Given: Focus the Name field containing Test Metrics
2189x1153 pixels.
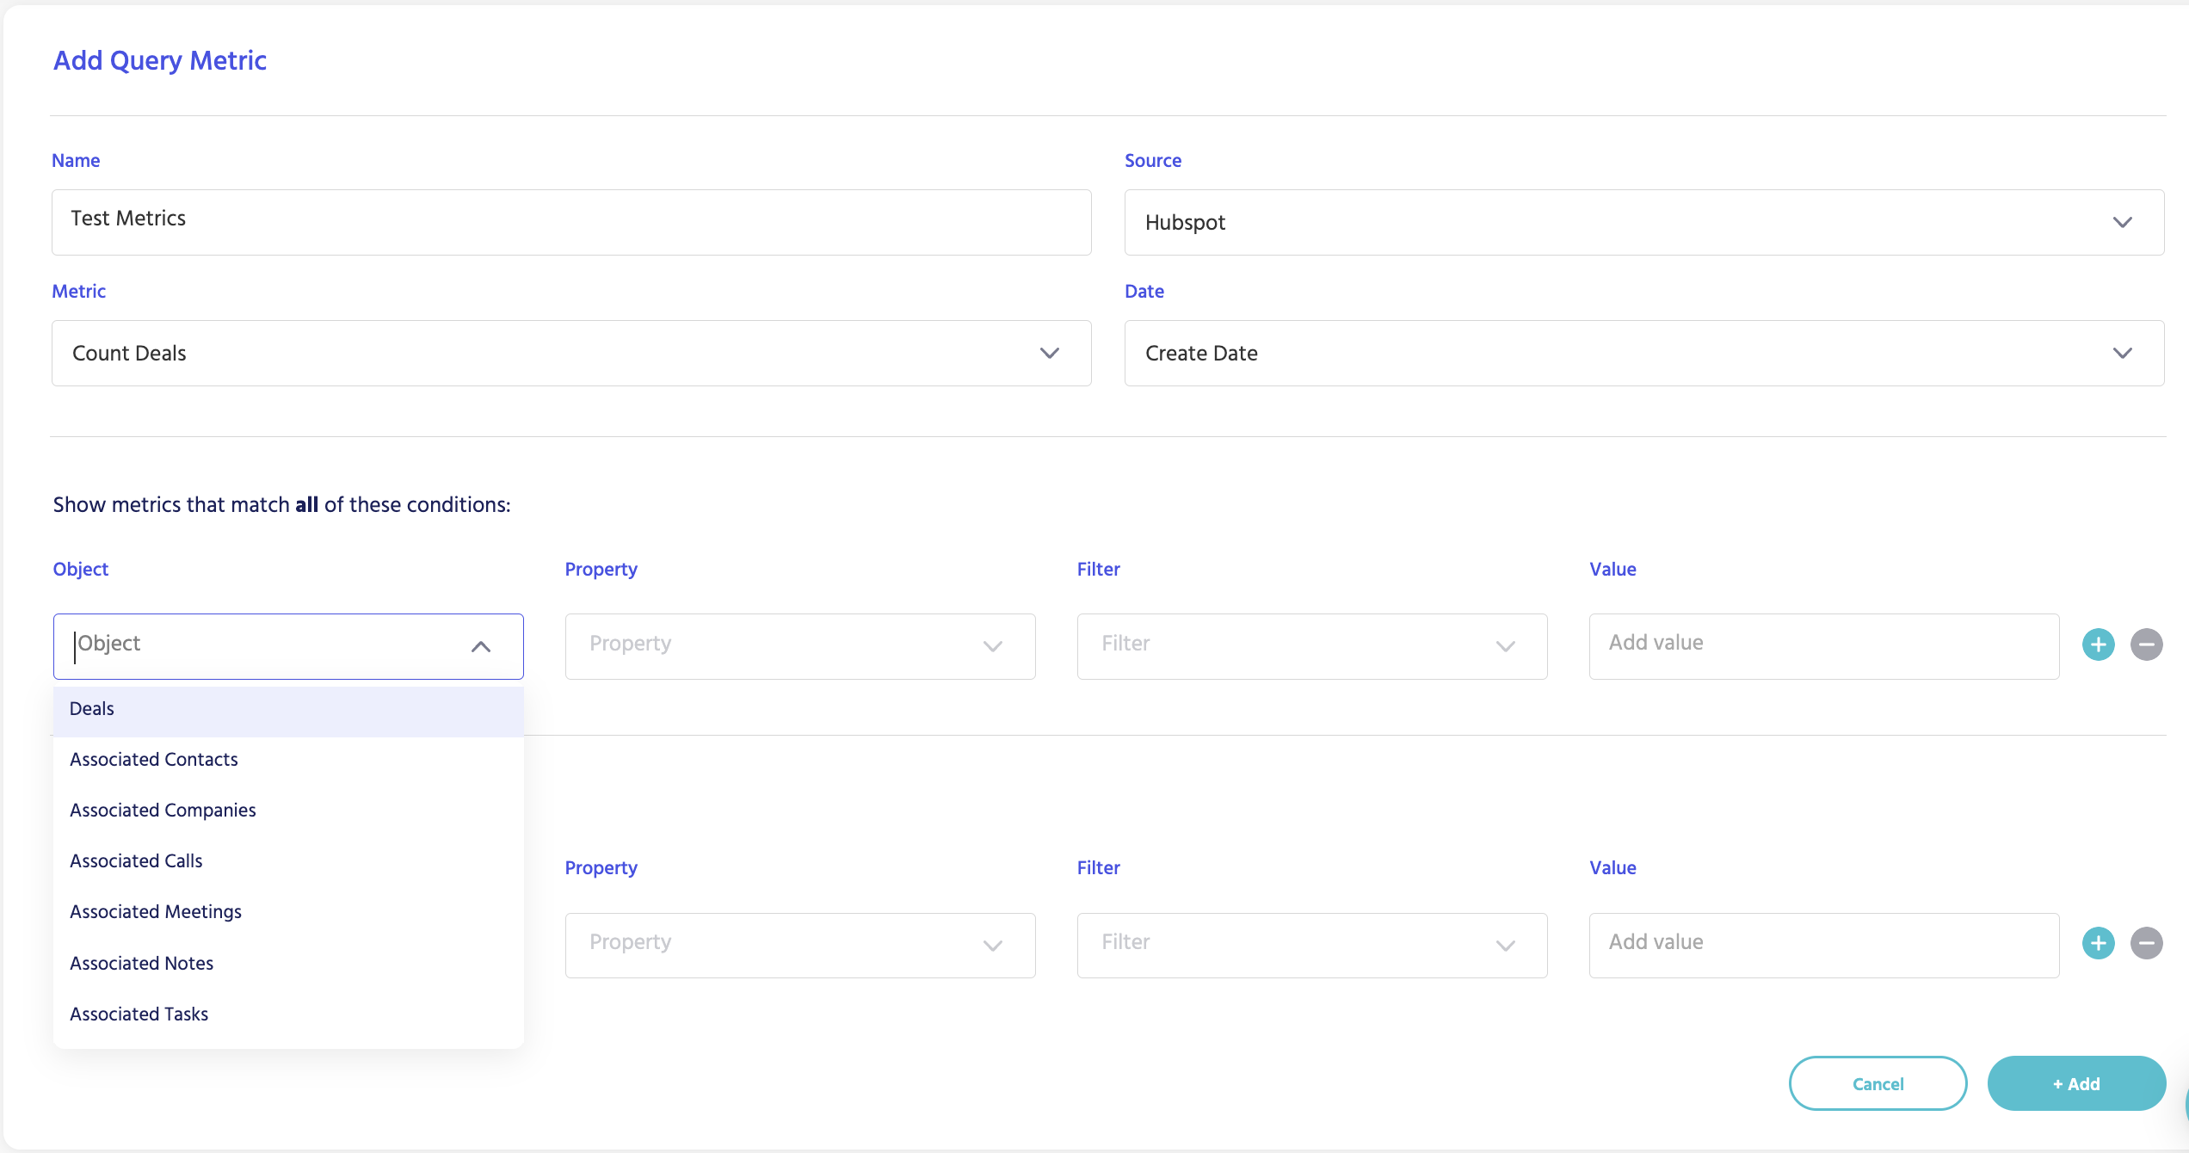Looking at the screenshot, I should 571,221.
